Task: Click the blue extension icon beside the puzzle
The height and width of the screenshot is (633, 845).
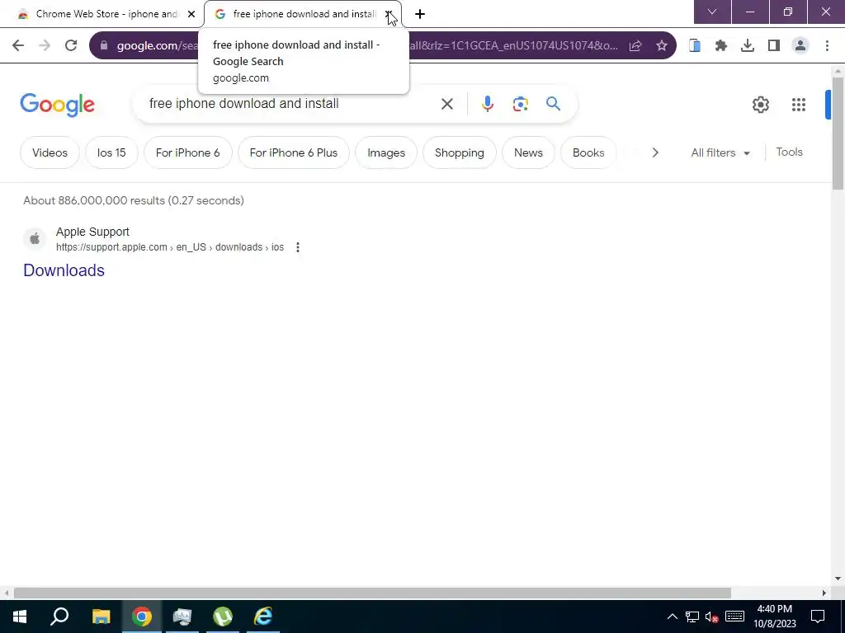Action: (695, 46)
